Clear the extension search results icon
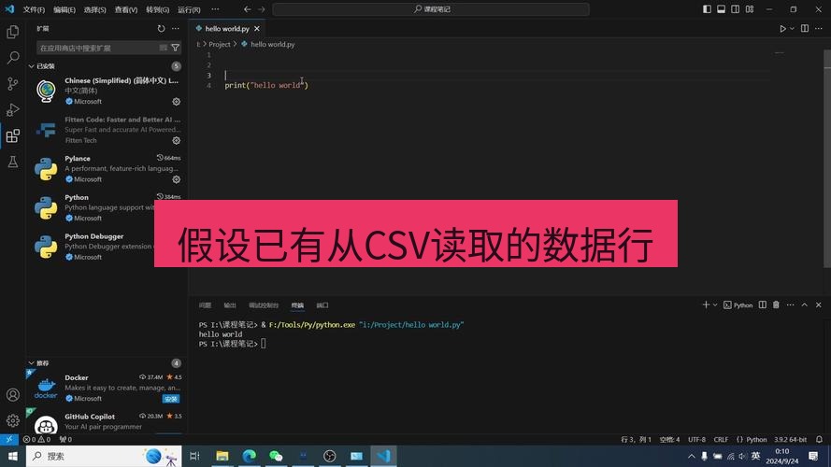 pos(164,48)
